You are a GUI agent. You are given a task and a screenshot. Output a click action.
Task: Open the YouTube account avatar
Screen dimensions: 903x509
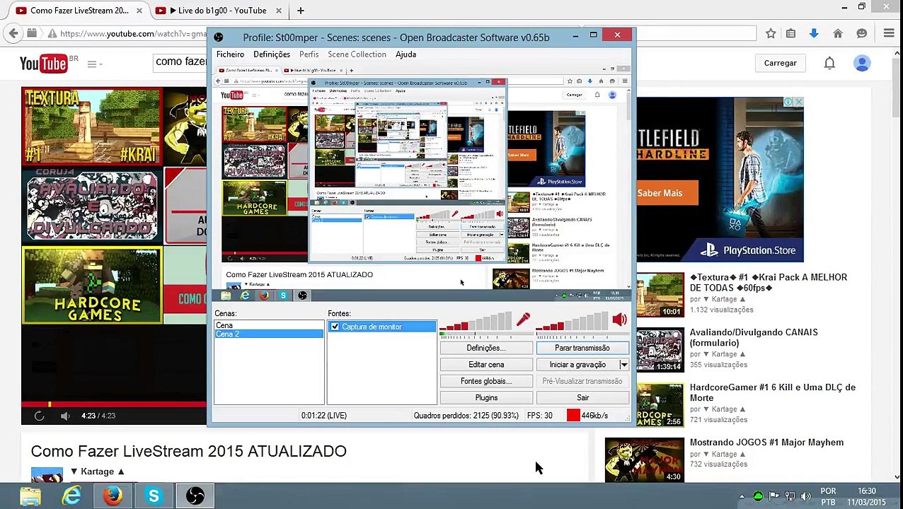pyautogui.click(x=862, y=63)
